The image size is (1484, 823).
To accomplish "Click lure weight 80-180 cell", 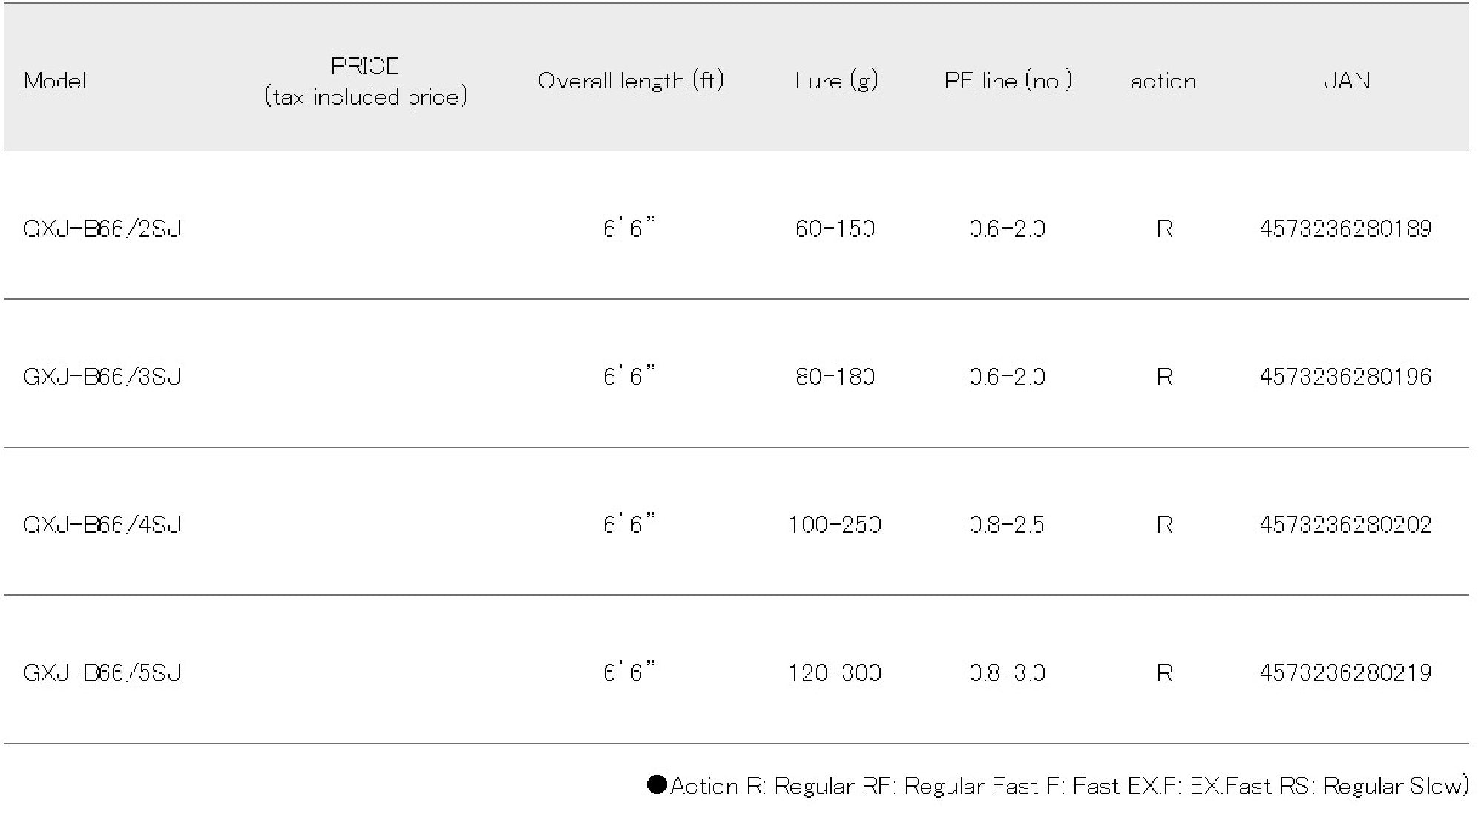I will pyautogui.click(x=835, y=377).
